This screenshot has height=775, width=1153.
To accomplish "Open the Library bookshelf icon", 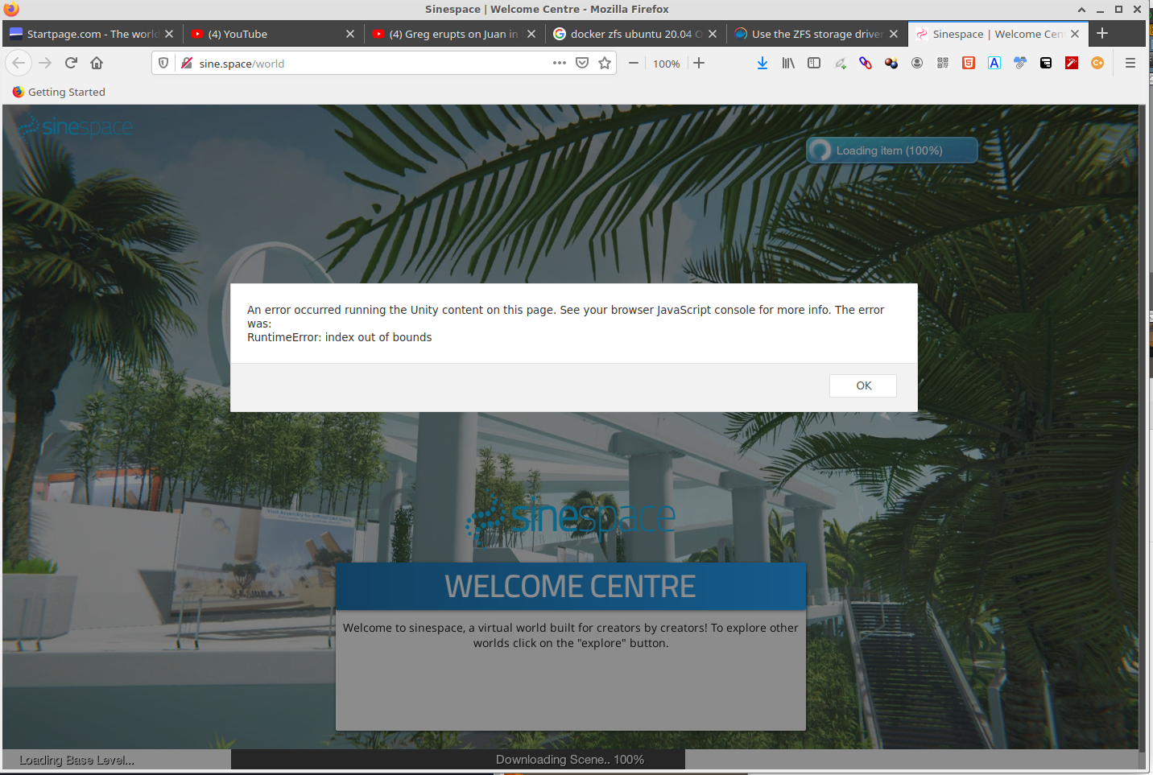I will click(788, 63).
